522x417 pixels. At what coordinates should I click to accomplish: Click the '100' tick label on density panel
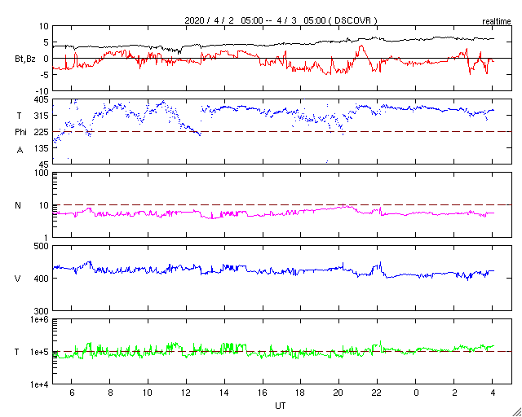(x=42, y=173)
